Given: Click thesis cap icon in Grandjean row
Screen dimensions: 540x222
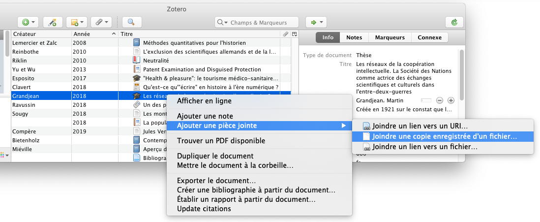Looking at the screenshot, I should click(137, 96).
